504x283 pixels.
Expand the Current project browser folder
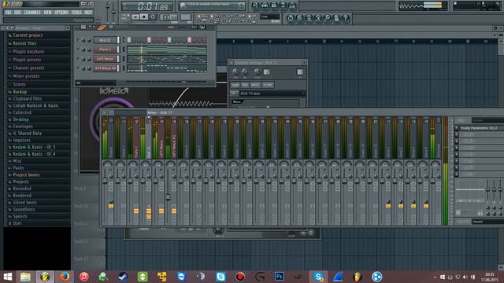pyautogui.click(x=28, y=35)
